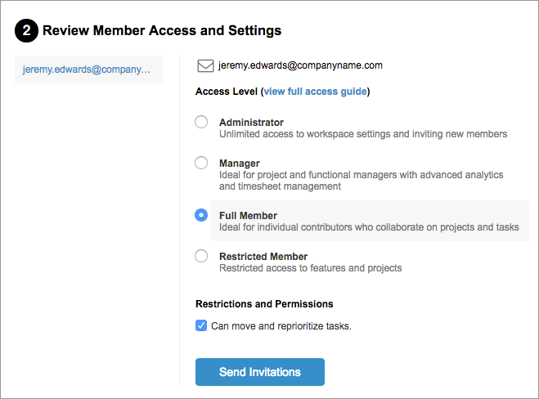Click the Access Level label

[227, 92]
